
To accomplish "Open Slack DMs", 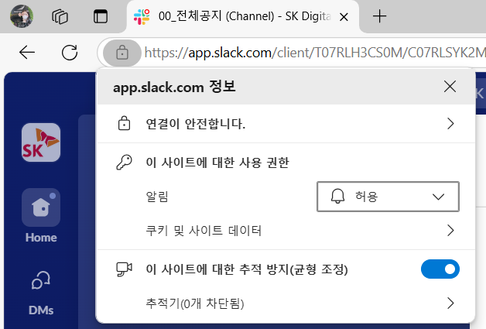I will 41,293.
